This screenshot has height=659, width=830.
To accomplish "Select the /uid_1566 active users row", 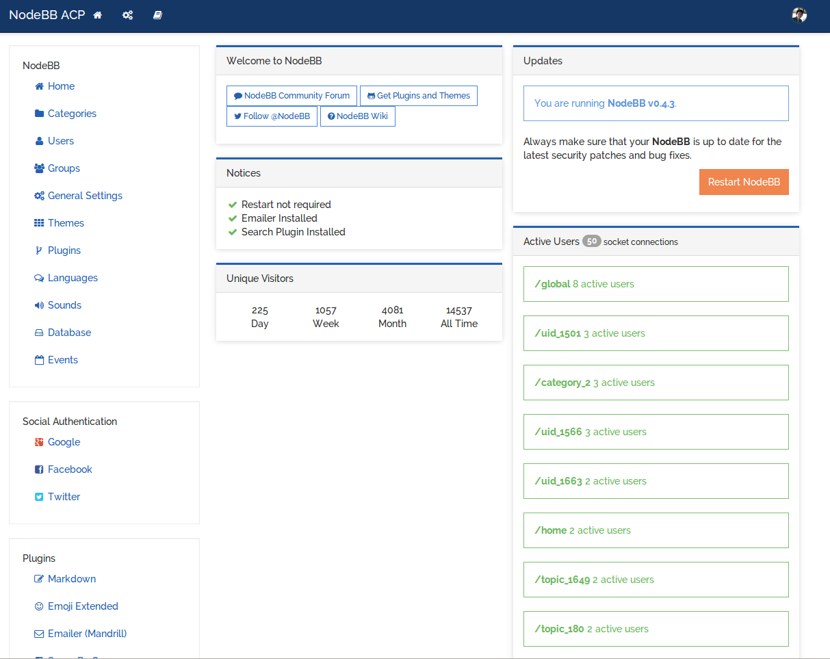I will [656, 432].
